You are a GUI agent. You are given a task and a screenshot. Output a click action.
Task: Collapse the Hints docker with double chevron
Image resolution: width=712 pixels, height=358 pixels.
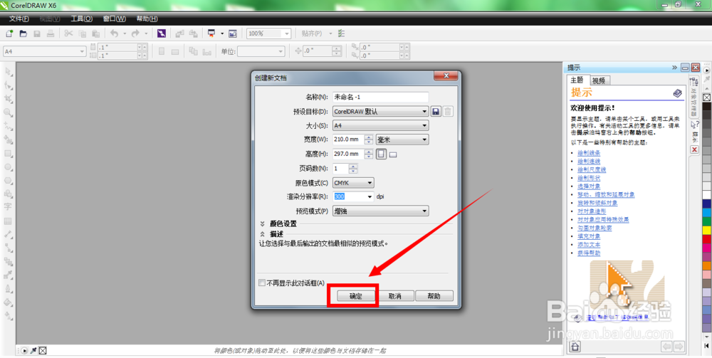click(x=675, y=67)
